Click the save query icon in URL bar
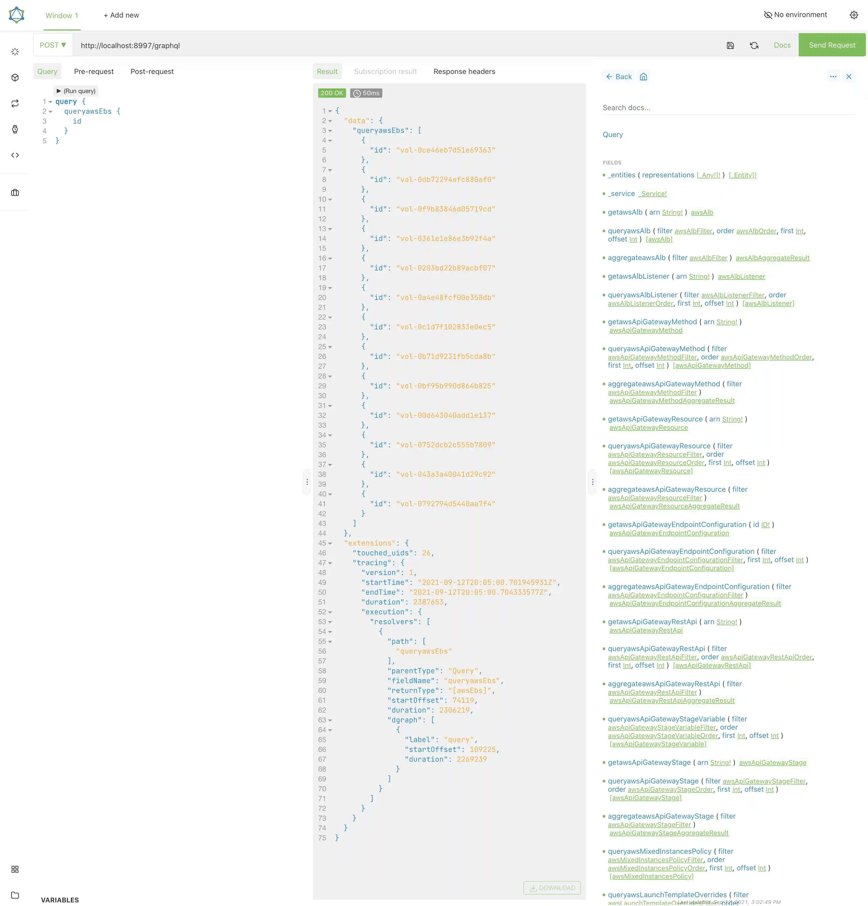 coord(730,45)
